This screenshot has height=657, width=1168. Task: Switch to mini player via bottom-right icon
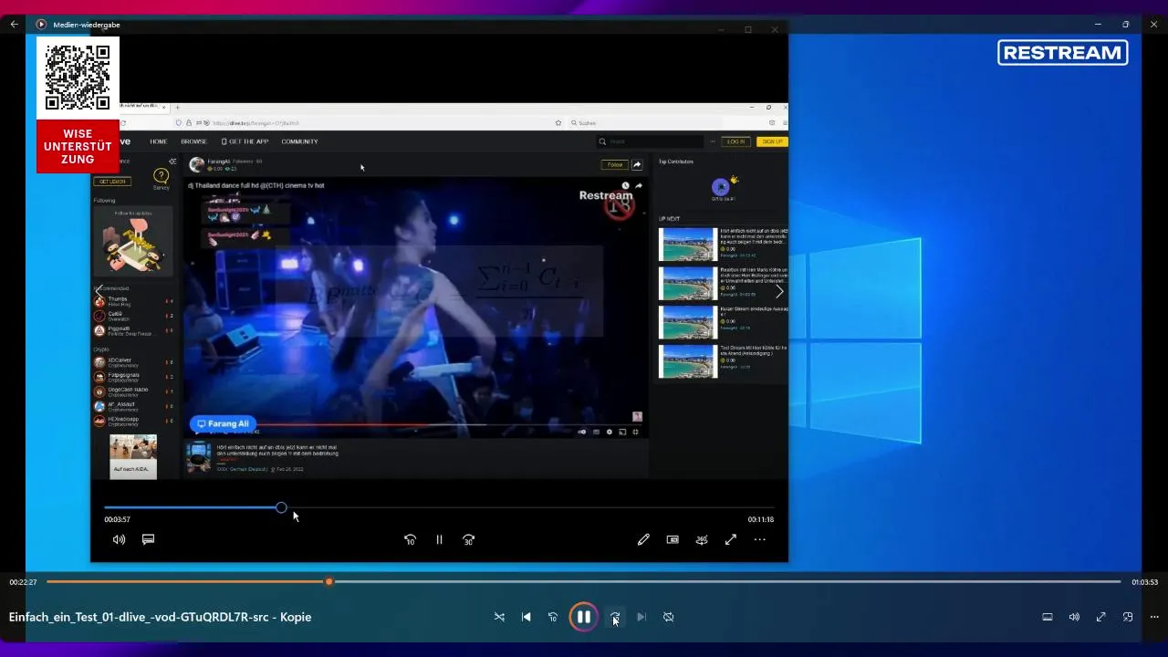point(1128,617)
